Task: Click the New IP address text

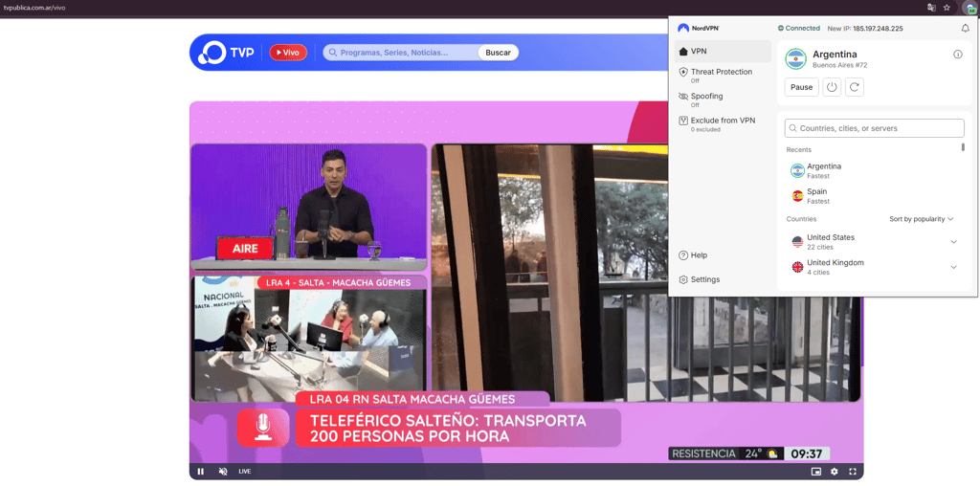Action: (865, 28)
